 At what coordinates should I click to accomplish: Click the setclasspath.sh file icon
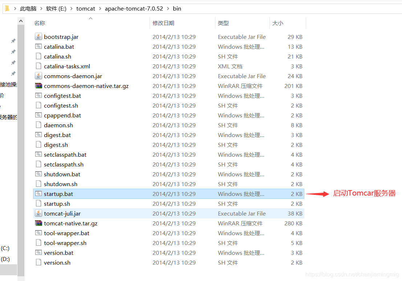(38, 164)
